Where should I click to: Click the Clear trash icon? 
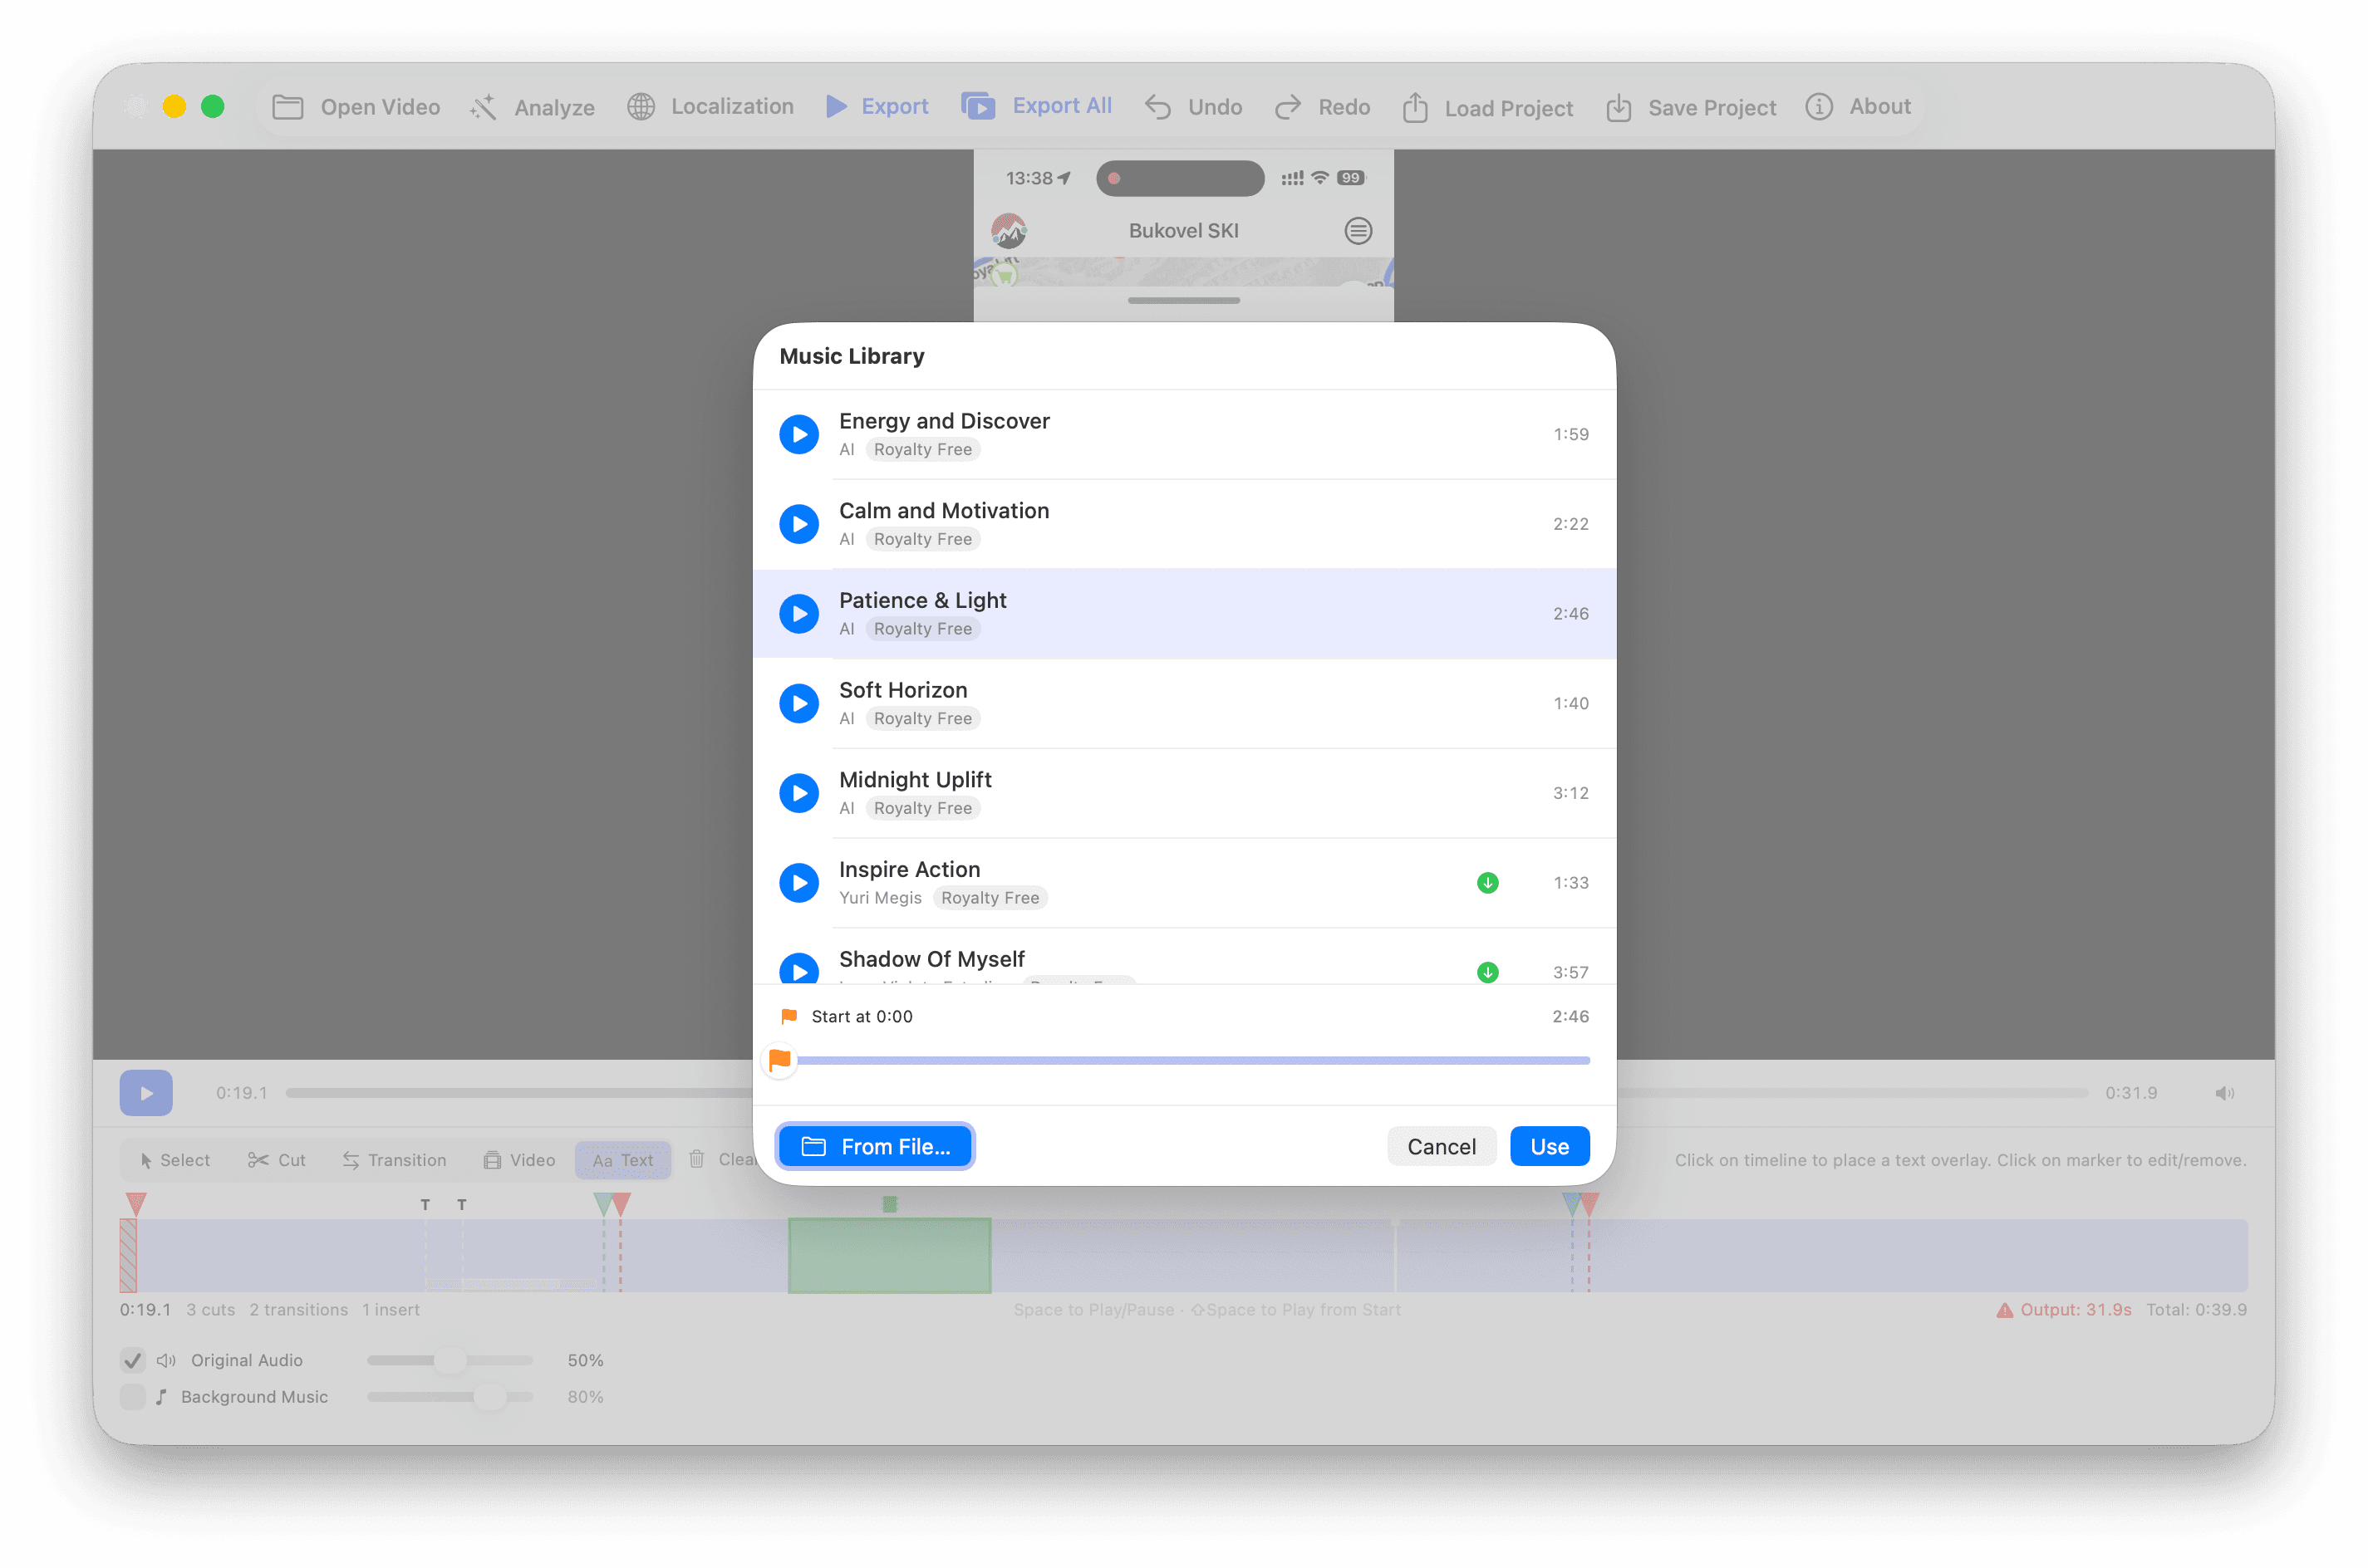696,1159
